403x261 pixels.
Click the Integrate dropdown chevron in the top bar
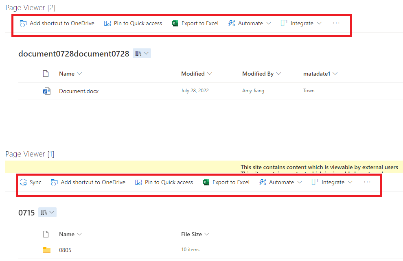[319, 23]
